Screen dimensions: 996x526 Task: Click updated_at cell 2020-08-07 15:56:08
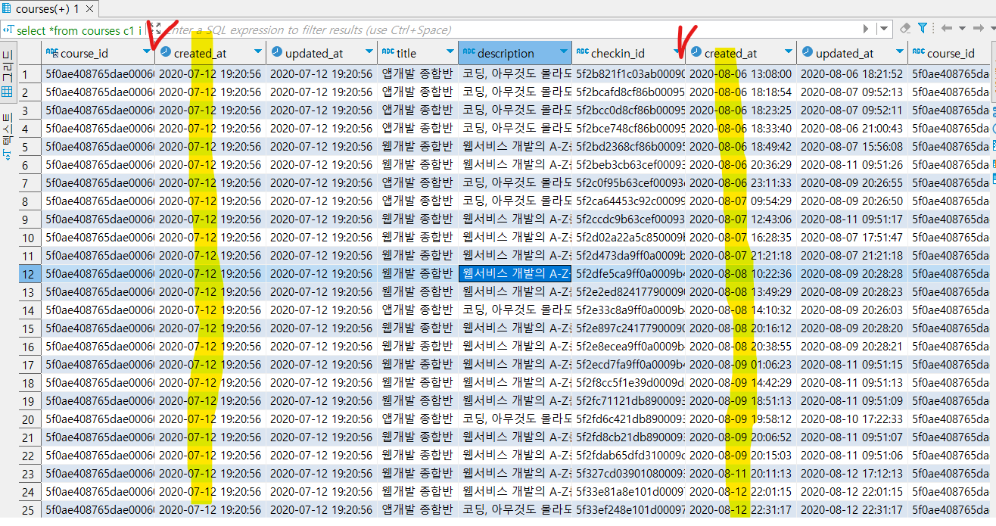point(852,146)
